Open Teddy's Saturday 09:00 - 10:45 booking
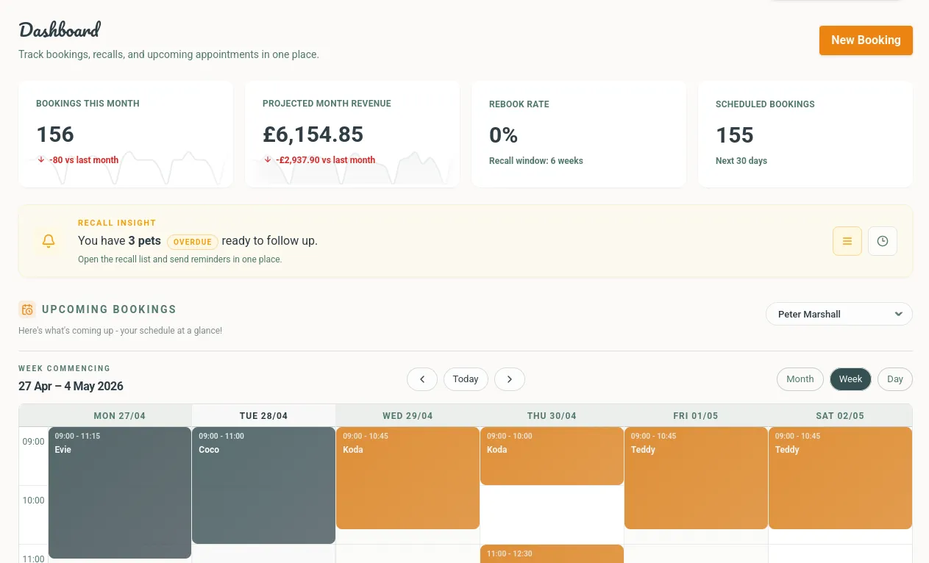929x563 pixels. 840,478
